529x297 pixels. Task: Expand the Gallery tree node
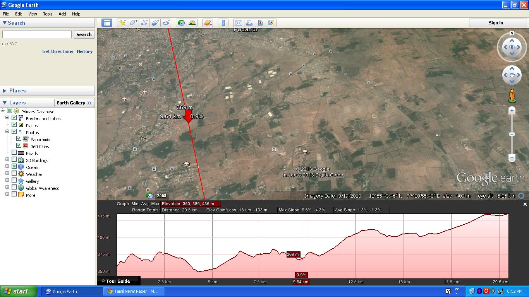(7, 181)
